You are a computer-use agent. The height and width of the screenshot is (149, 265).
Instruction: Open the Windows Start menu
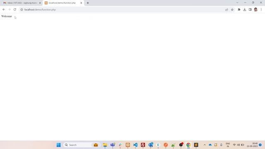pyautogui.click(x=59, y=145)
